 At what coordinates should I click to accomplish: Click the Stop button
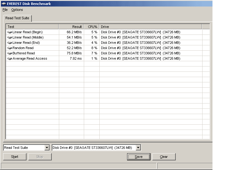pyautogui.click(x=40, y=157)
